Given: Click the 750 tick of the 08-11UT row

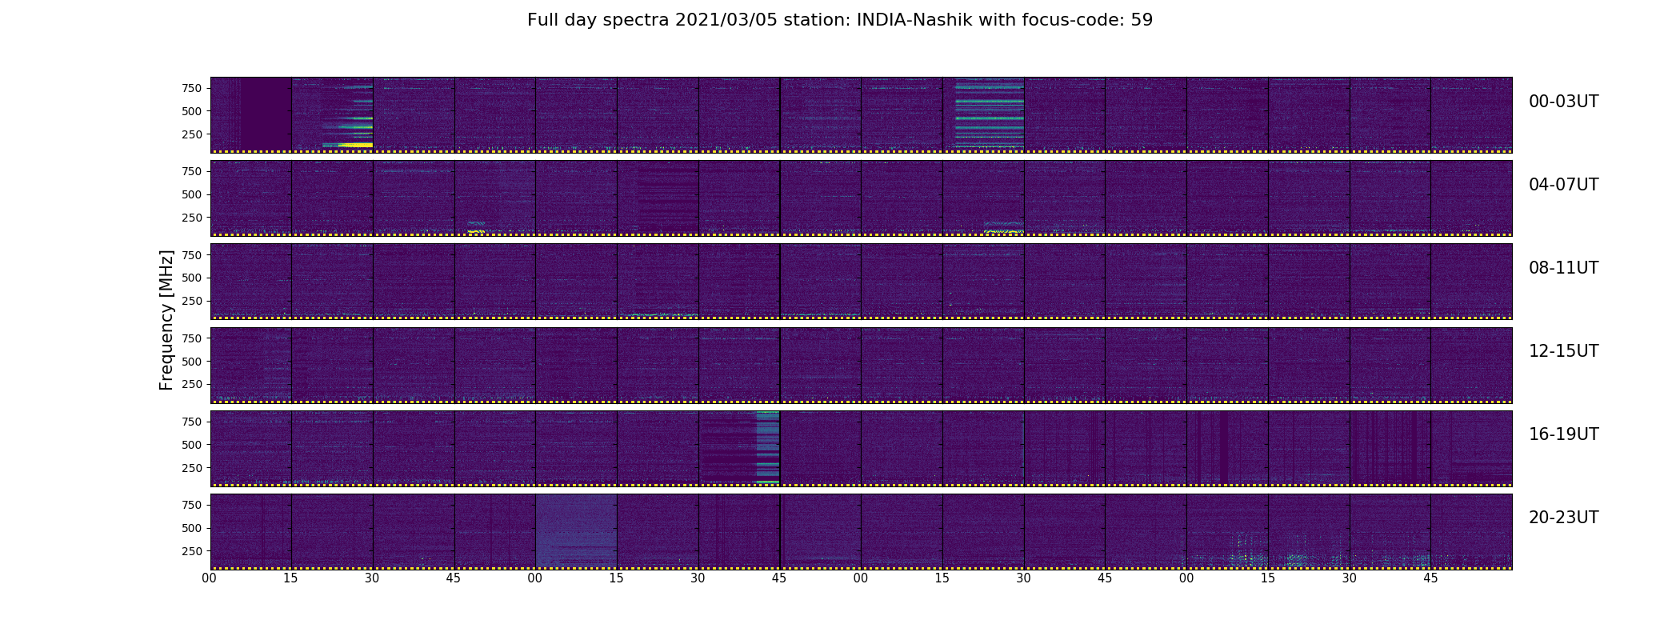Looking at the screenshot, I should pos(192,254).
